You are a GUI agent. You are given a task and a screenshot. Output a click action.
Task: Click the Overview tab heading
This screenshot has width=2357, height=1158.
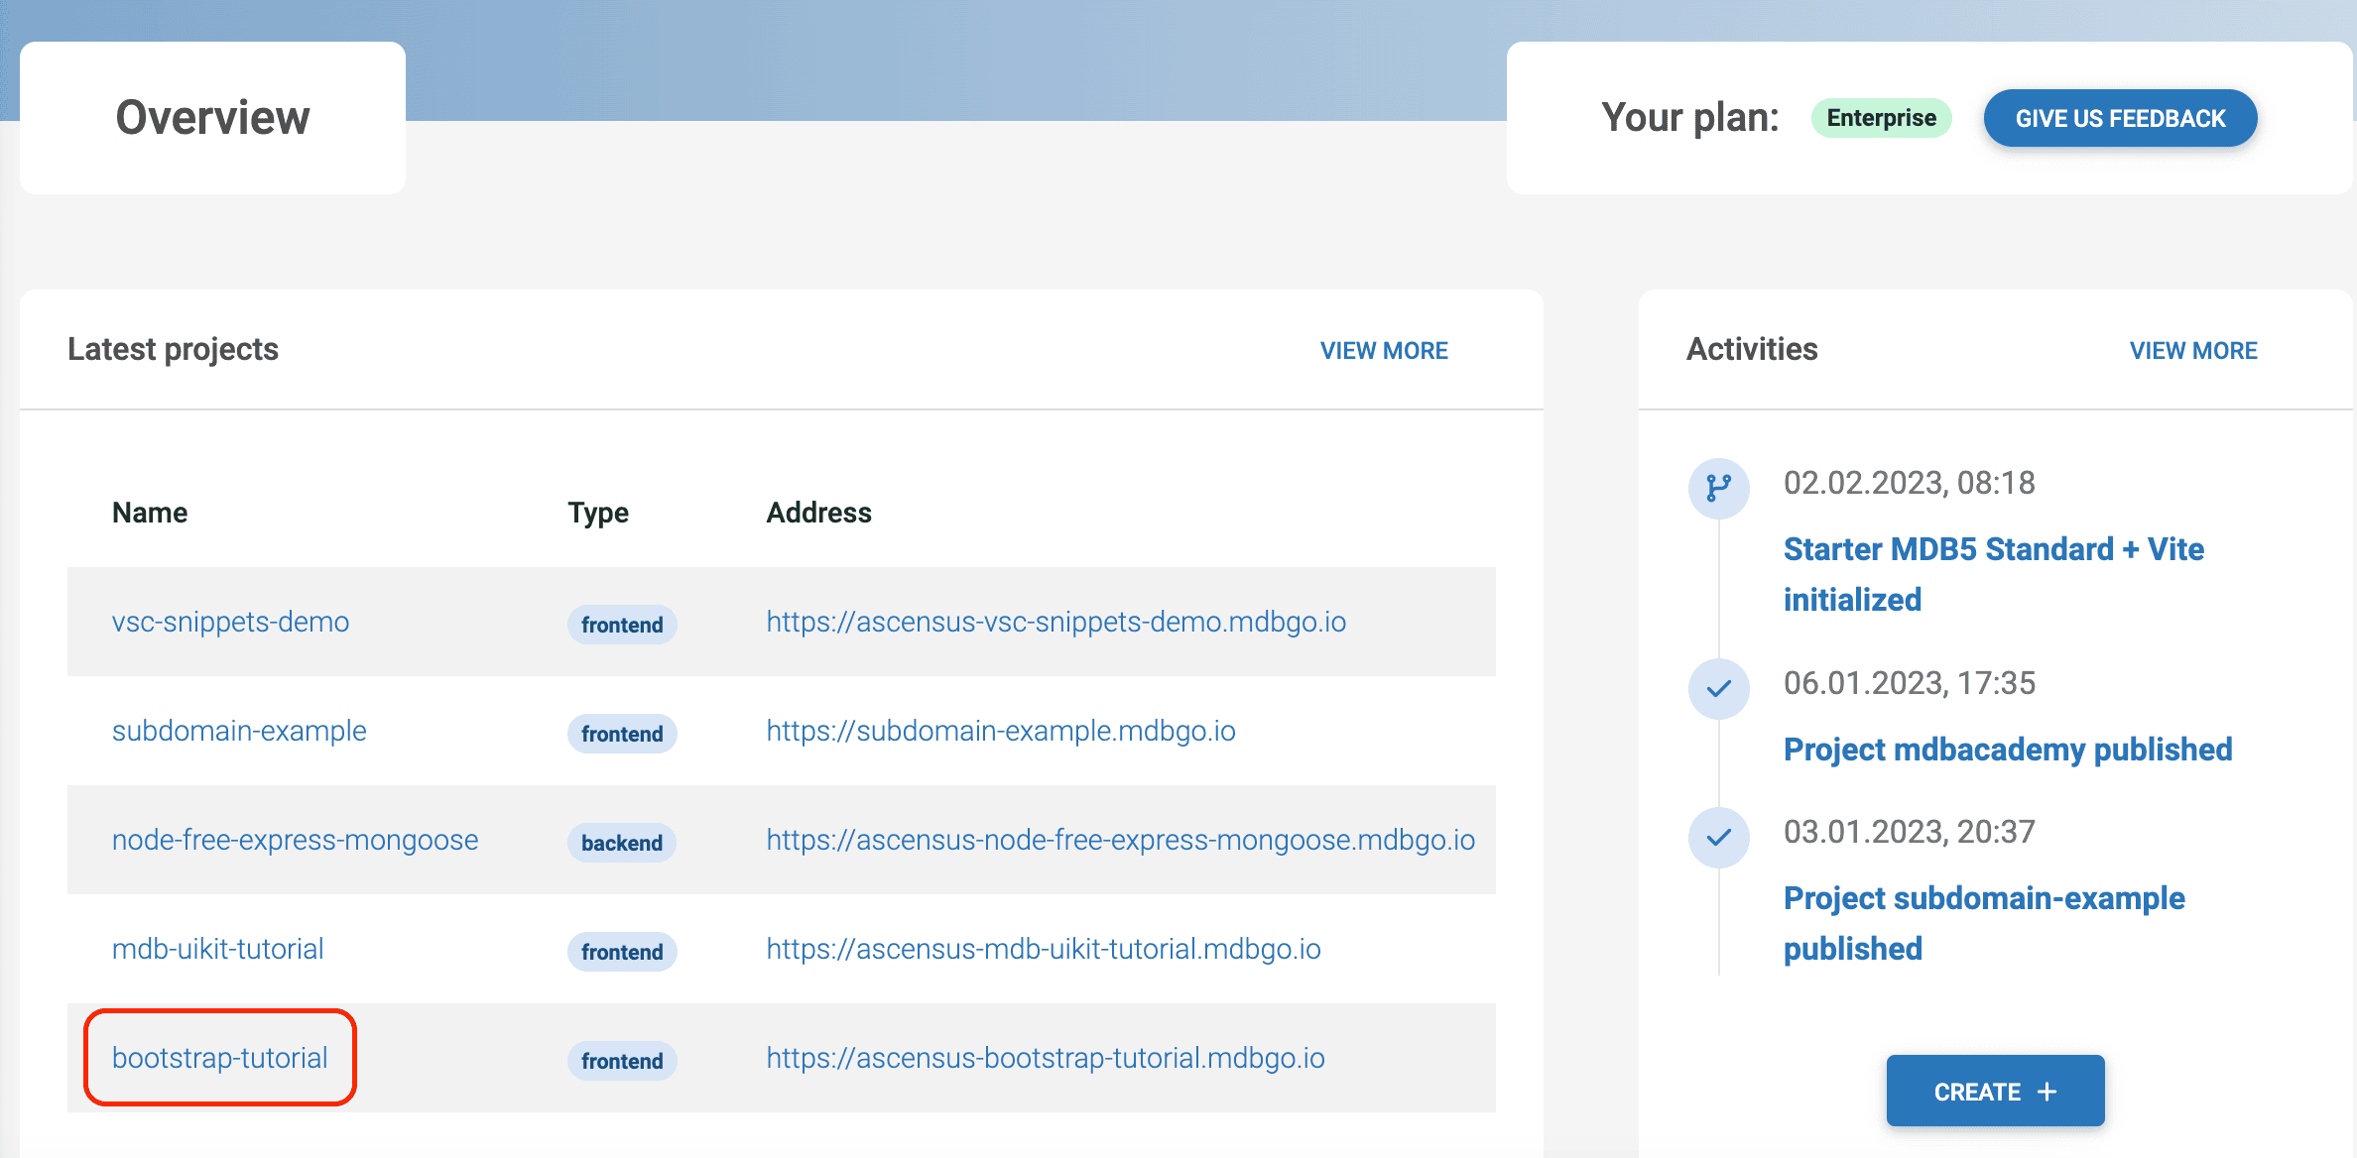212,118
